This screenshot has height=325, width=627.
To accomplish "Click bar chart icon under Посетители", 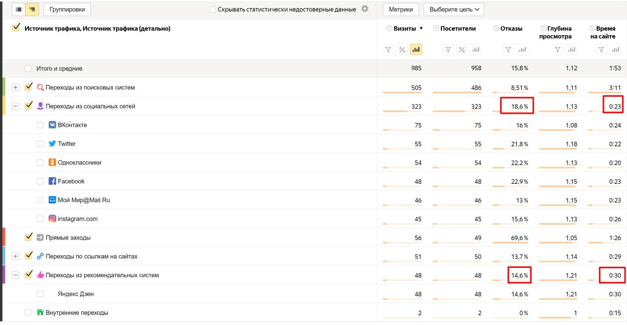I will [476, 49].
